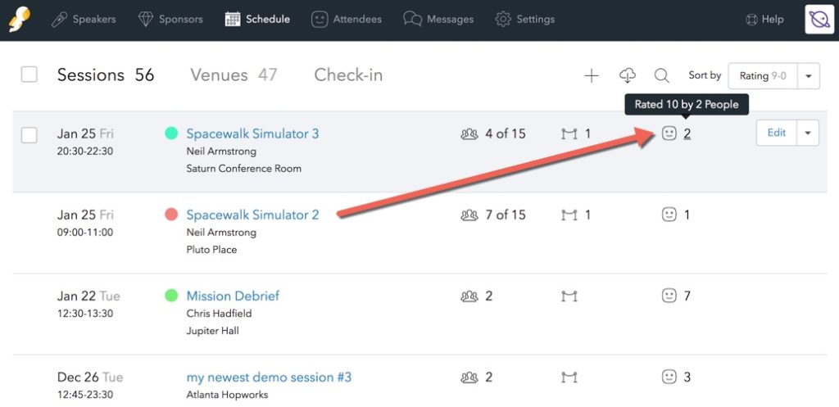Check the Spacewalk Simulator 3 row checkbox
The image size is (839, 407).
(29, 135)
